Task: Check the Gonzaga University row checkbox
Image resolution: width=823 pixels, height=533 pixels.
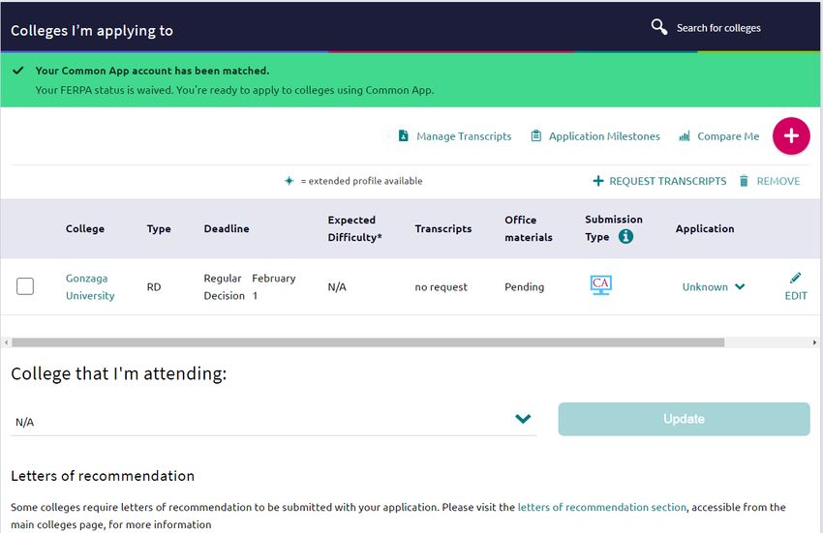Action: click(25, 286)
